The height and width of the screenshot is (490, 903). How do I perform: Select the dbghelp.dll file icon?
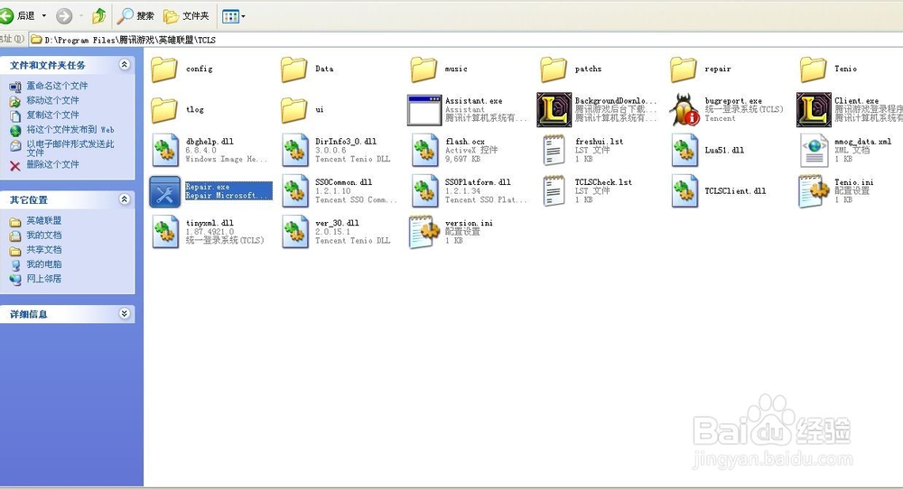(x=164, y=151)
